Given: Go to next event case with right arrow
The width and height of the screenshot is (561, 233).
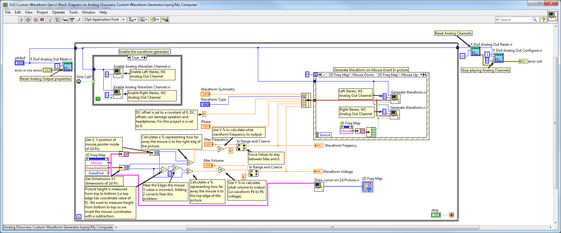Looking at the screenshot, I should pos(425,75).
